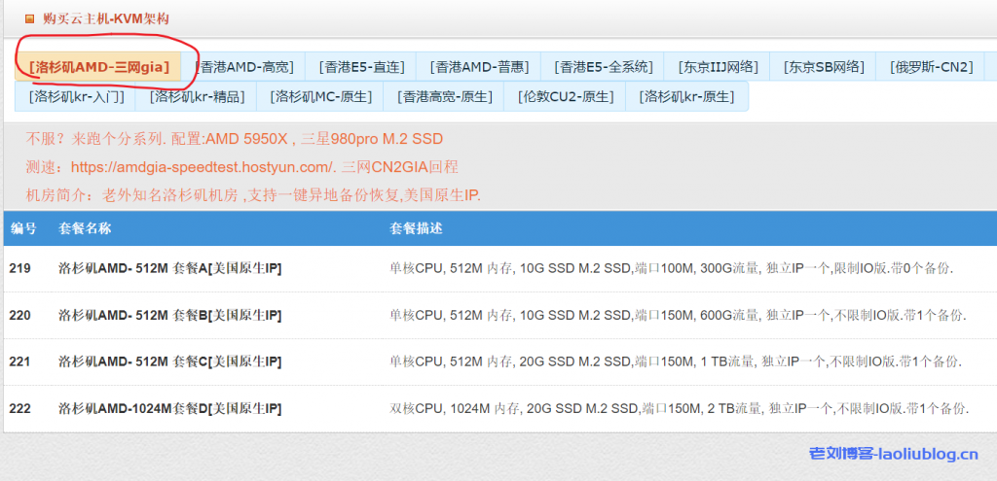
Task: Click the orange square icon beside 购买云主机-KVM架构
Action: pyautogui.click(x=29, y=19)
